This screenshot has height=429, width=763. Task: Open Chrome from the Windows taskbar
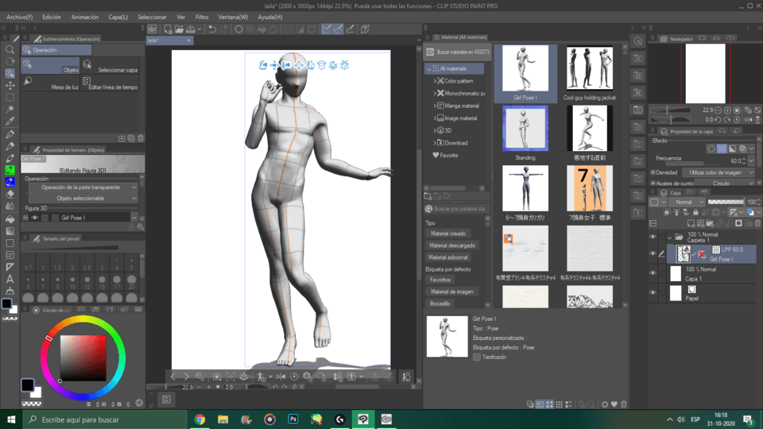point(200,419)
